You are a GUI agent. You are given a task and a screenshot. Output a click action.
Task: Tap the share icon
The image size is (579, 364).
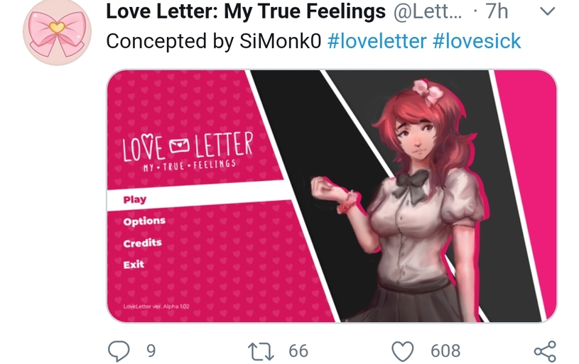545,351
